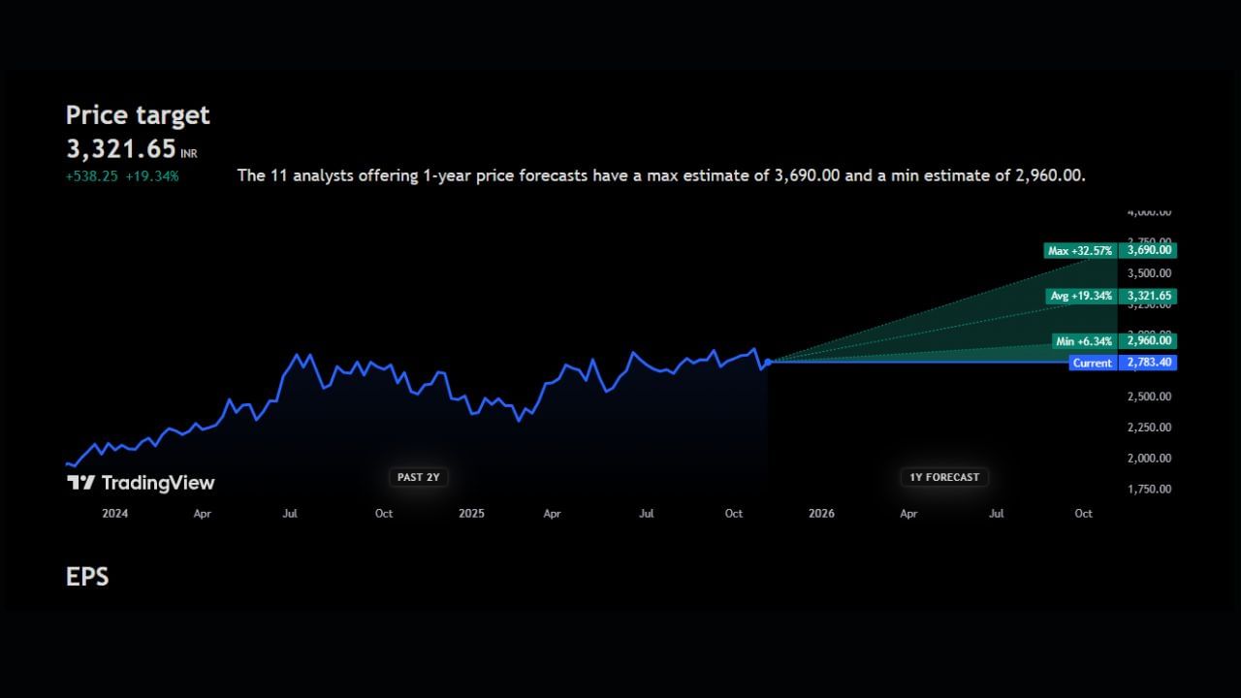The image size is (1241, 698).
Task: Click the TradingView wordmark text
Action: [x=157, y=483]
